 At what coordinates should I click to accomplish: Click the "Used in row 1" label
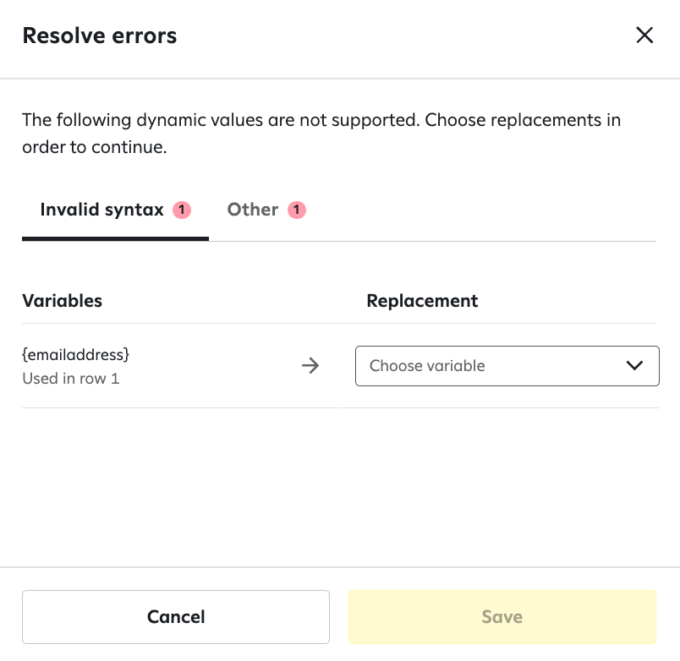coord(70,379)
